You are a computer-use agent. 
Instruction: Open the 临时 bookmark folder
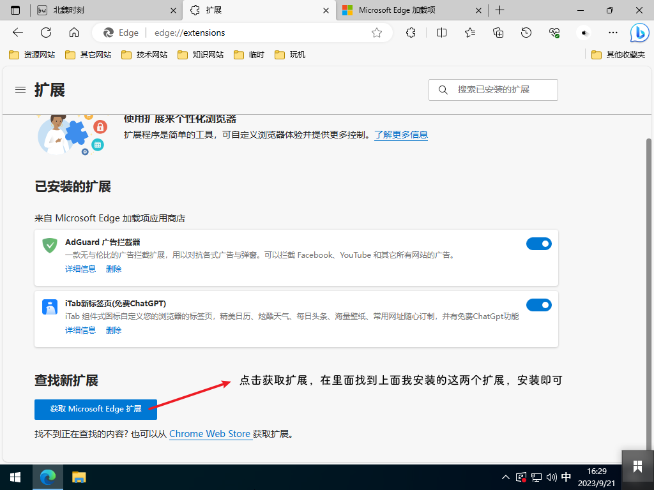point(250,55)
